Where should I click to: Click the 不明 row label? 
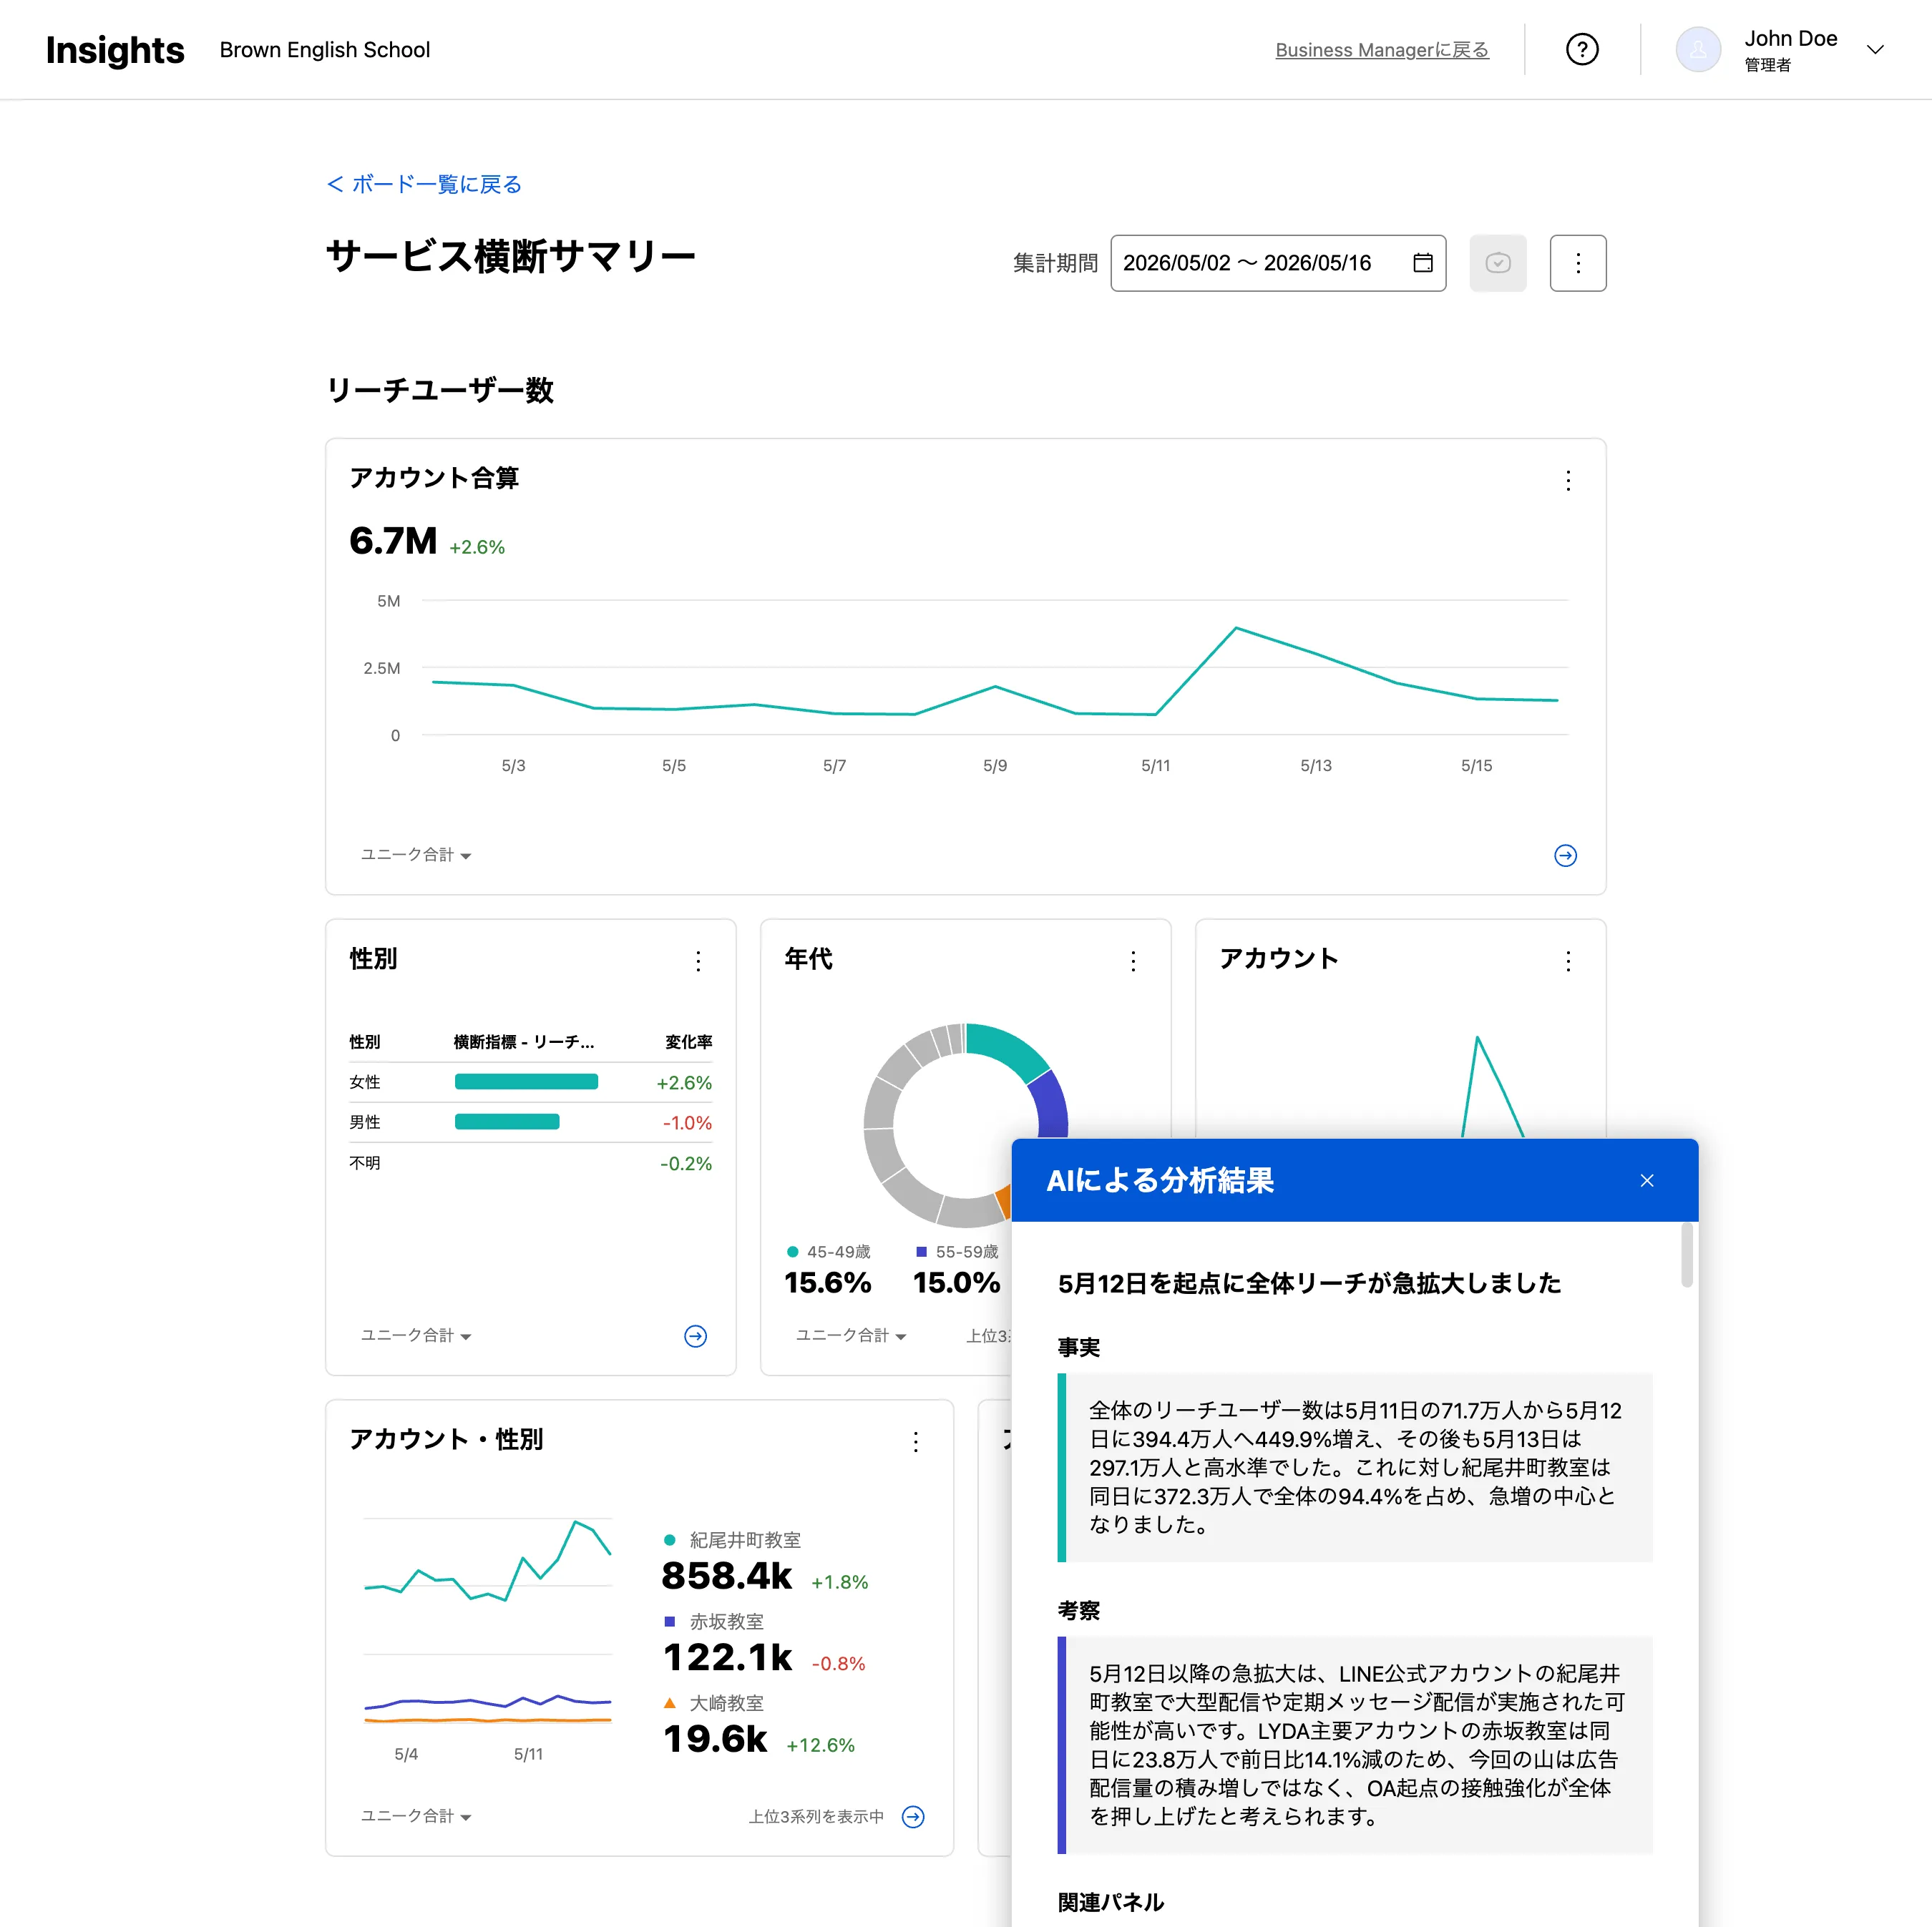coord(364,1162)
